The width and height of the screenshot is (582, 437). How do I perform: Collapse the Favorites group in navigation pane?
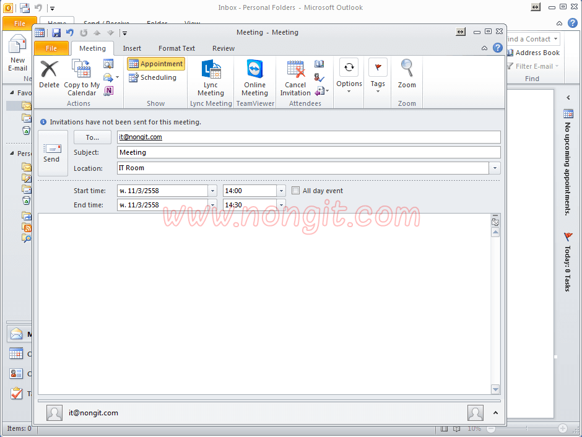click(x=12, y=92)
